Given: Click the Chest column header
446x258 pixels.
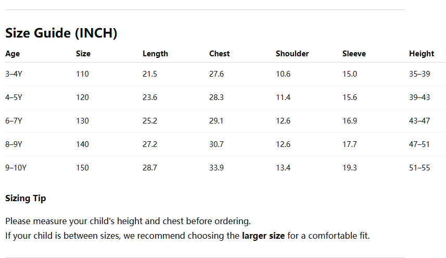Looking at the screenshot, I should click(219, 54).
